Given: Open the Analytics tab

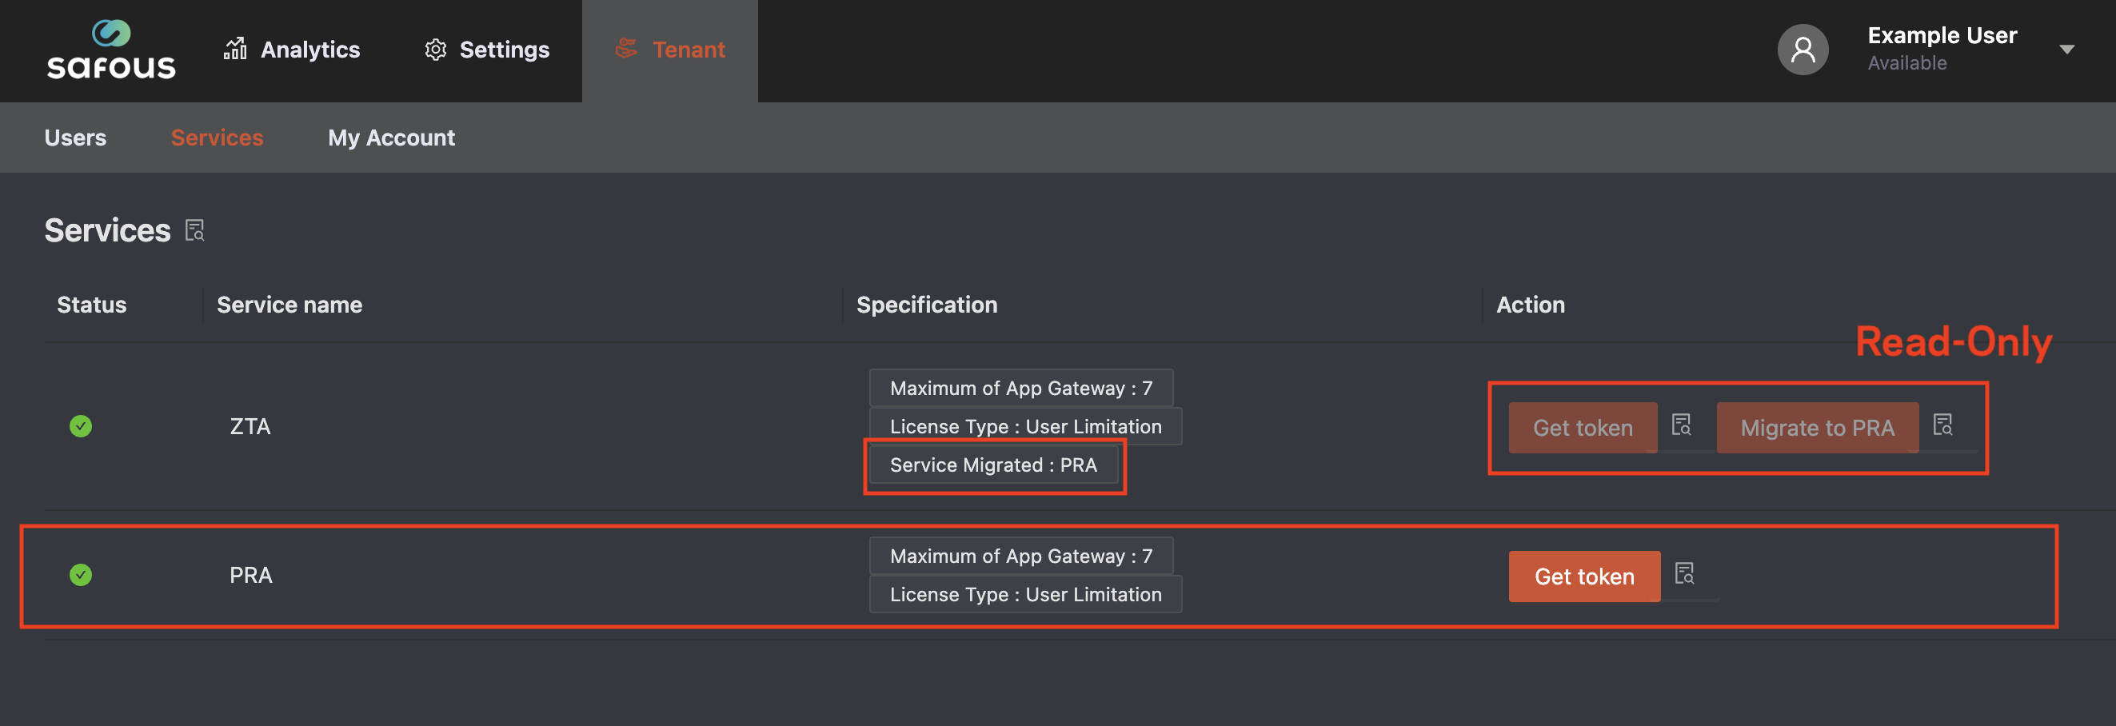Looking at the screenshot, I should [x=292, y=50].
